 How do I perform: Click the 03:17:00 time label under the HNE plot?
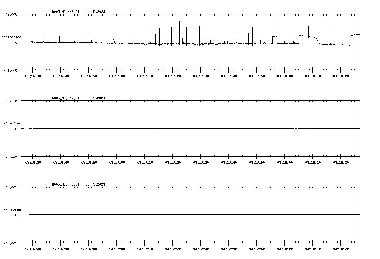pyautogui.click(x=117, y=76)
